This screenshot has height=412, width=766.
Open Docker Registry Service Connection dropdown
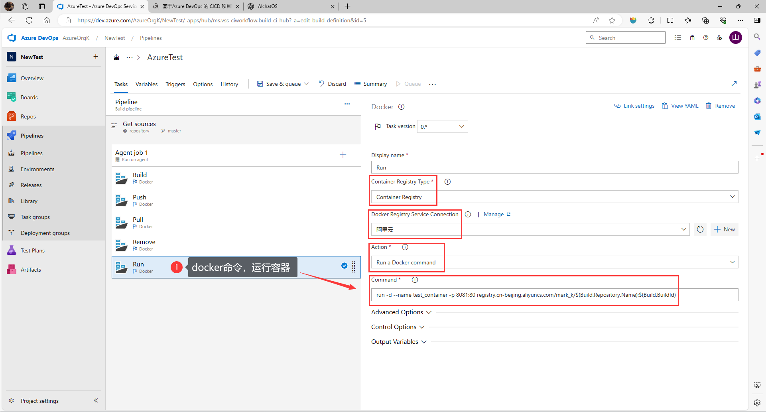pos(530,229)
